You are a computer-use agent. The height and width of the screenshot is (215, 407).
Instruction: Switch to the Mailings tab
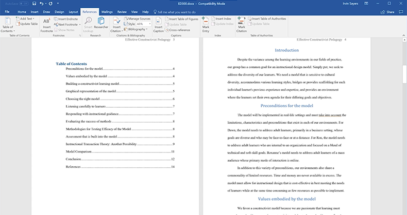click(x=107, y=11)
